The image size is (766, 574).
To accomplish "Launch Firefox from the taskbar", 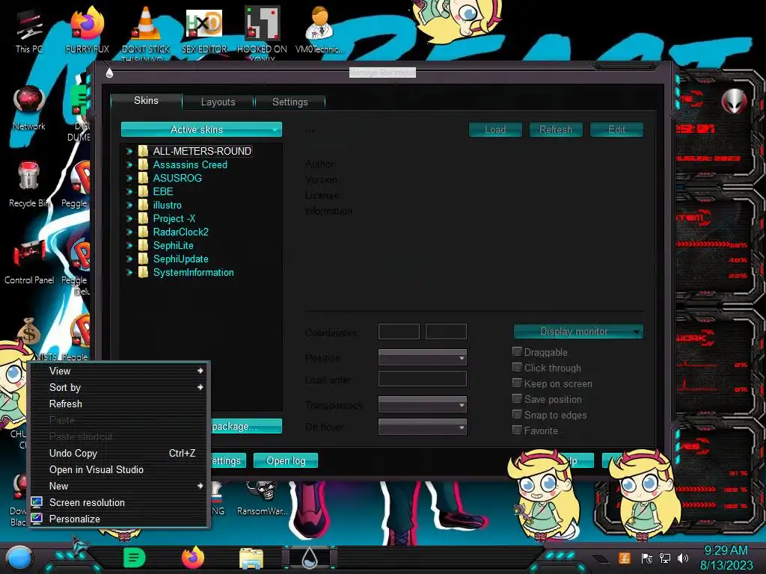I will click(193, 558).
